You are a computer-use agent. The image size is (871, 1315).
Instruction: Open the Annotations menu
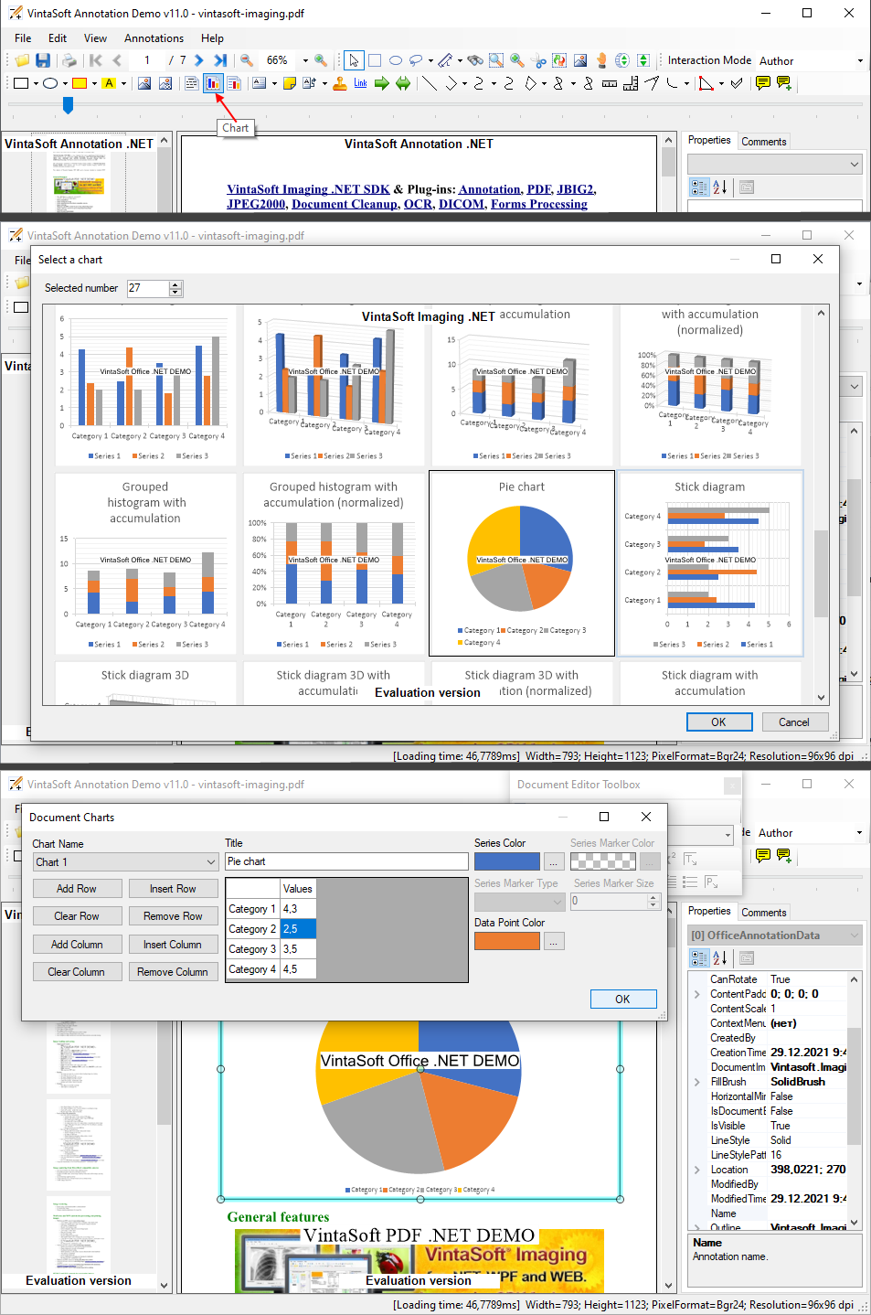[x=154, y=38]
